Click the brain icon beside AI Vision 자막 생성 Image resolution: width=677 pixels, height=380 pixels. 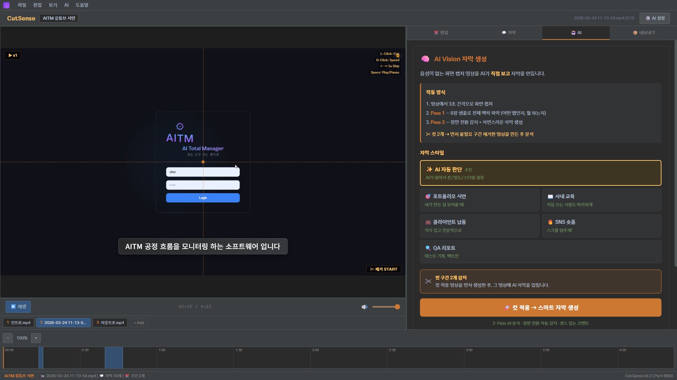(x=425, y=59)
